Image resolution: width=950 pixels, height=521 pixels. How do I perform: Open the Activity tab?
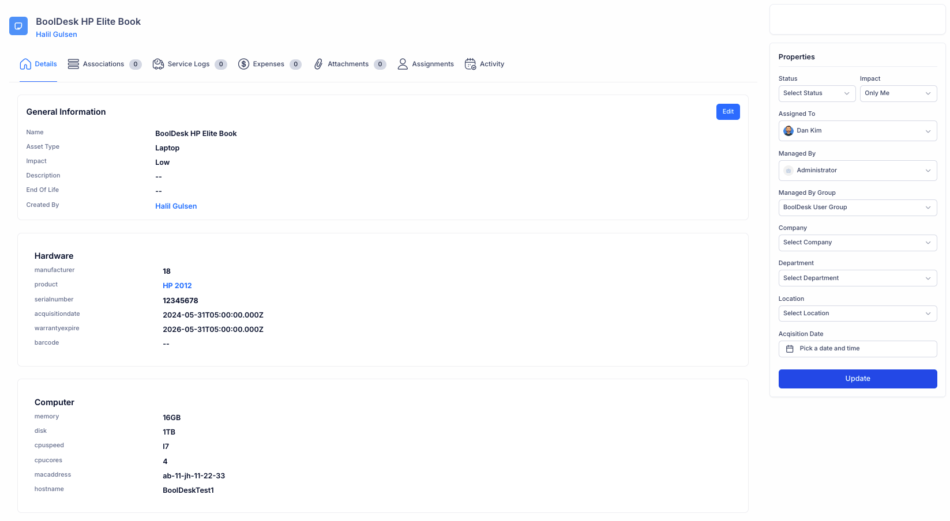(x=485, y=64)
